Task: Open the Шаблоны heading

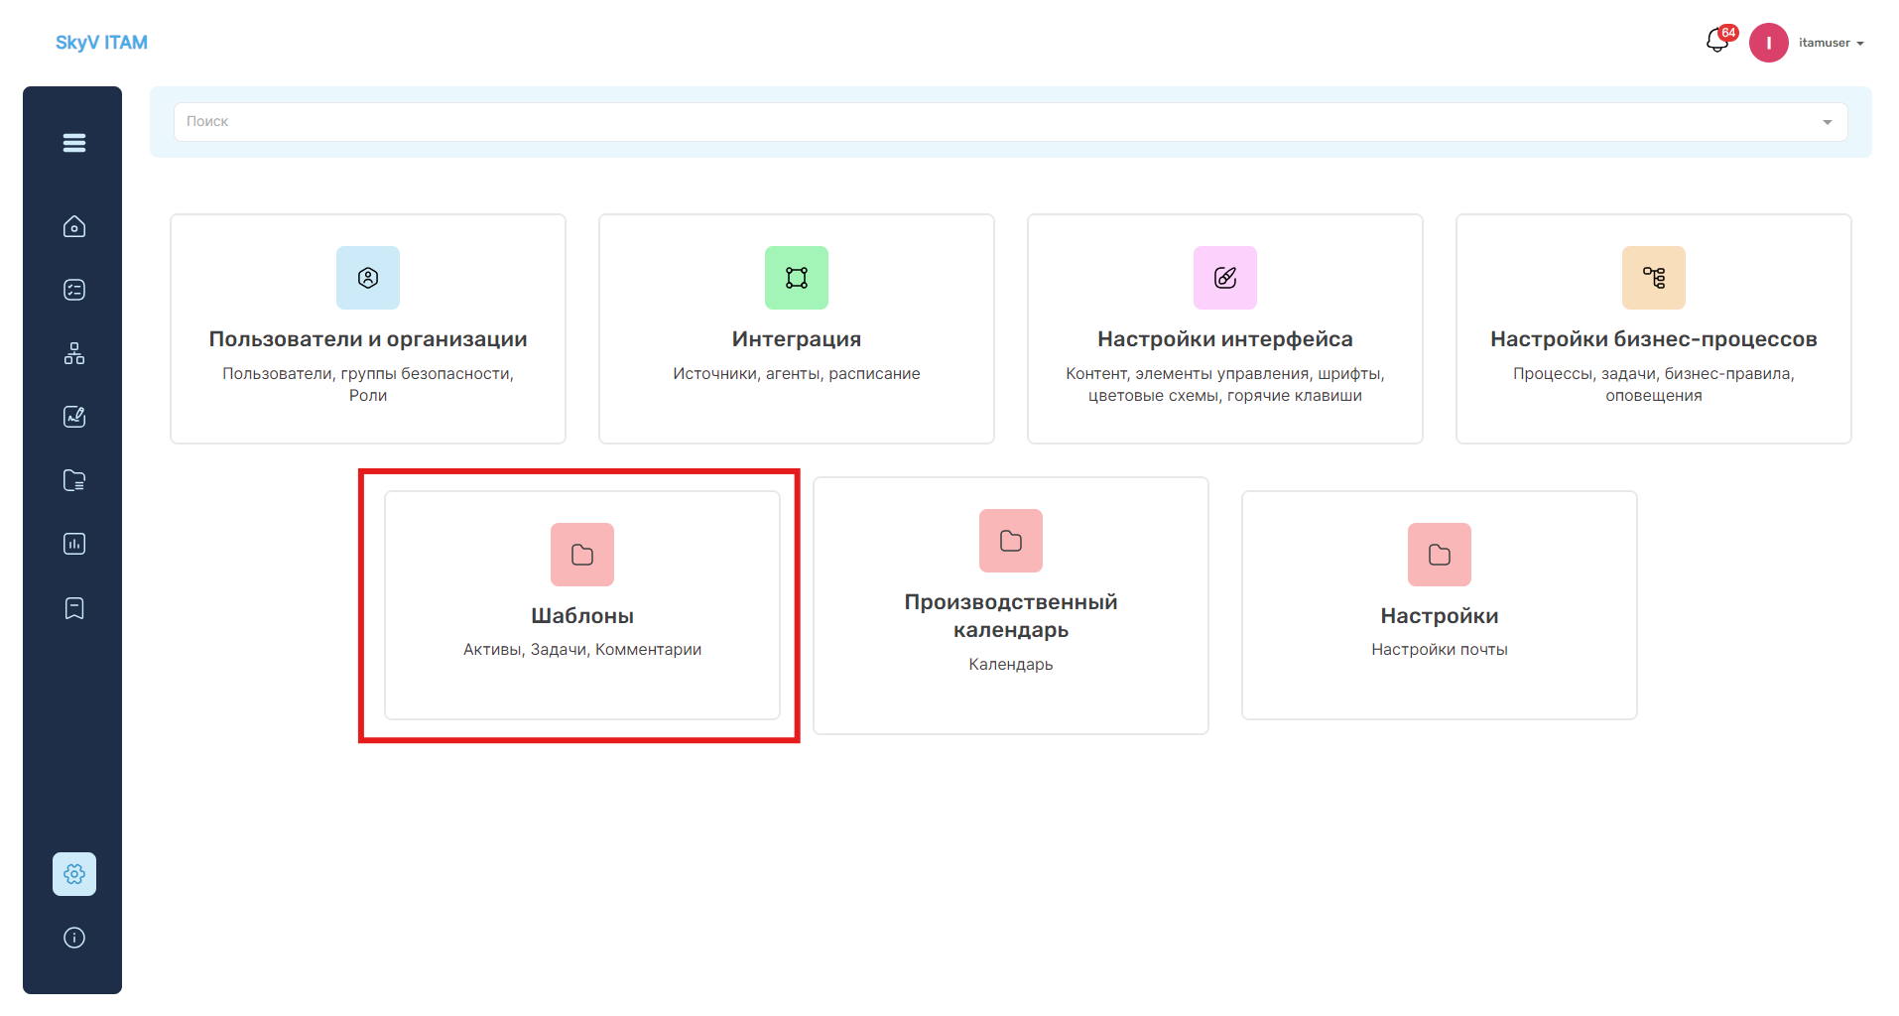Action: 582,616
